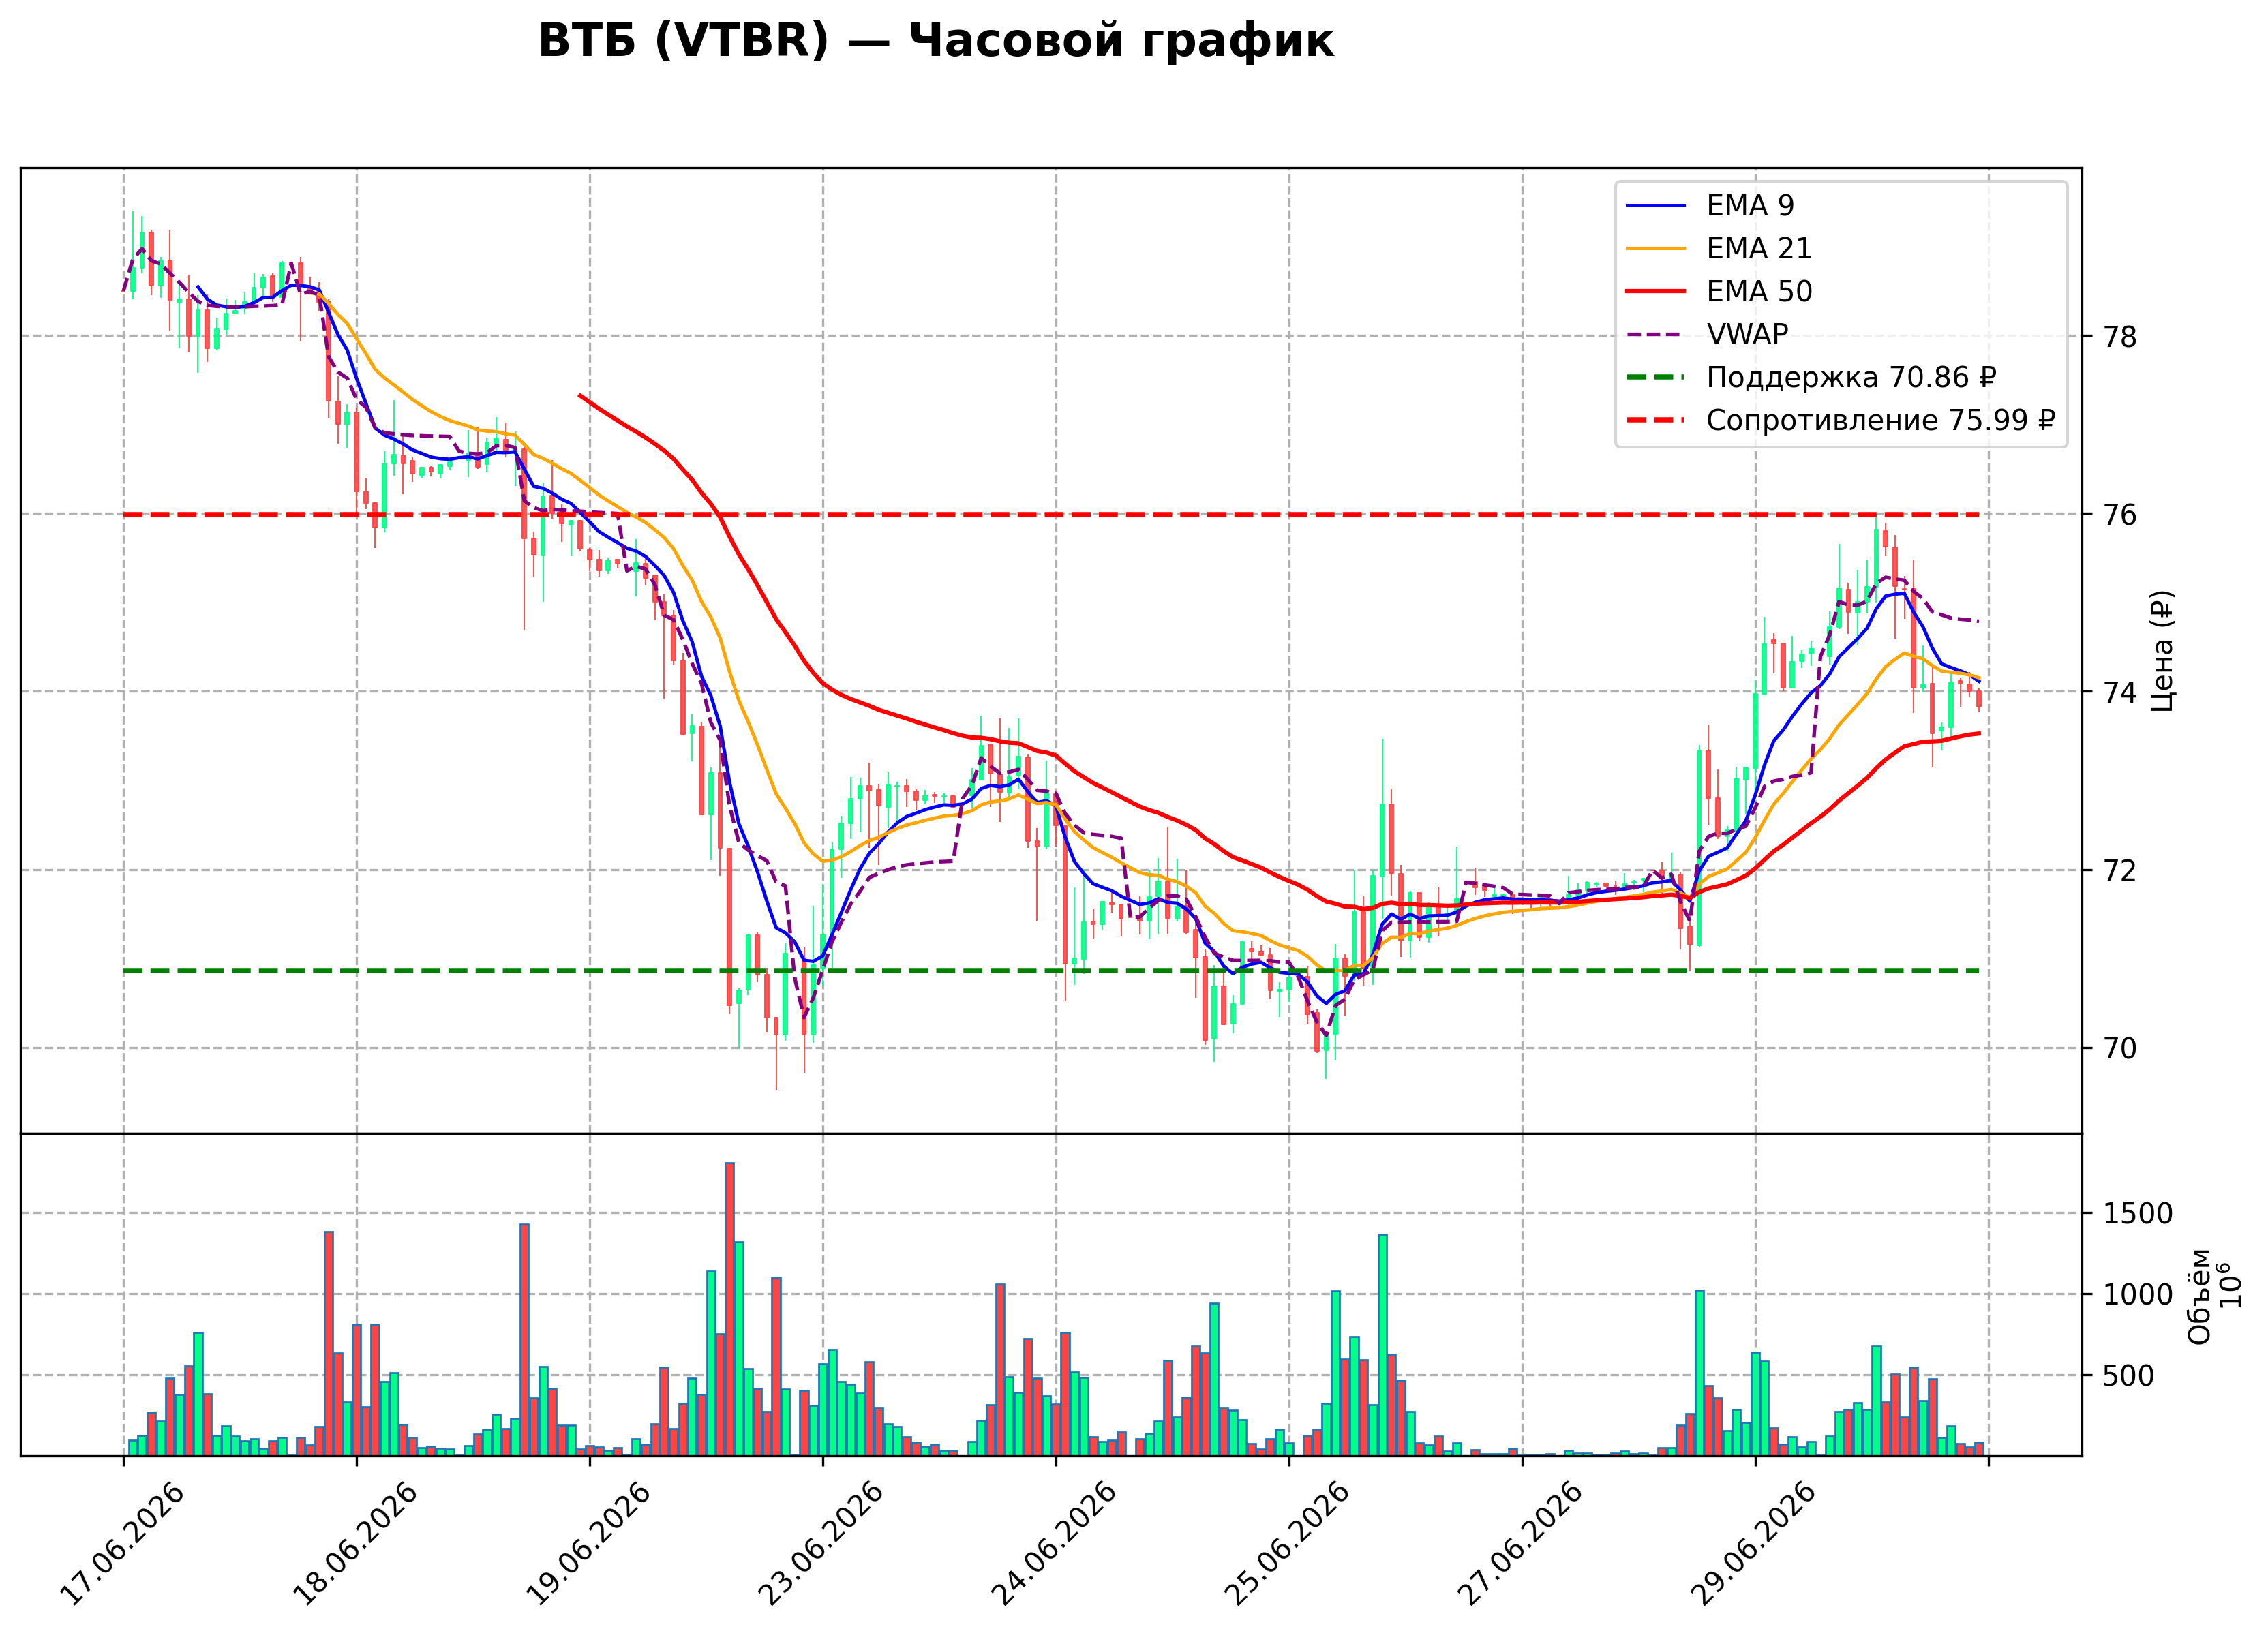Click the Цена (₽) axis label
2268x1631 pixels.
click(x=2162, y=651)
